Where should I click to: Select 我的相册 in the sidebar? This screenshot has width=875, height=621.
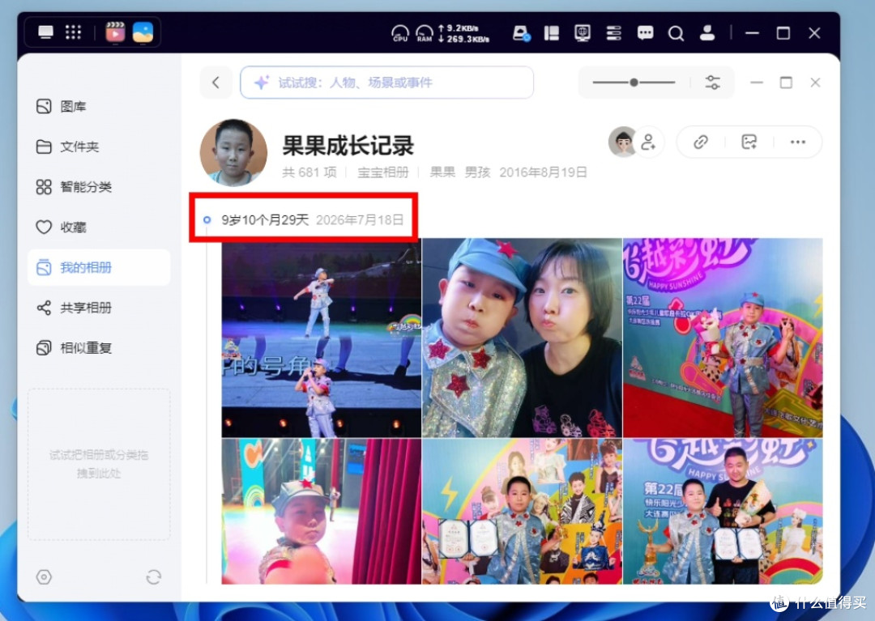click(98, 267)
